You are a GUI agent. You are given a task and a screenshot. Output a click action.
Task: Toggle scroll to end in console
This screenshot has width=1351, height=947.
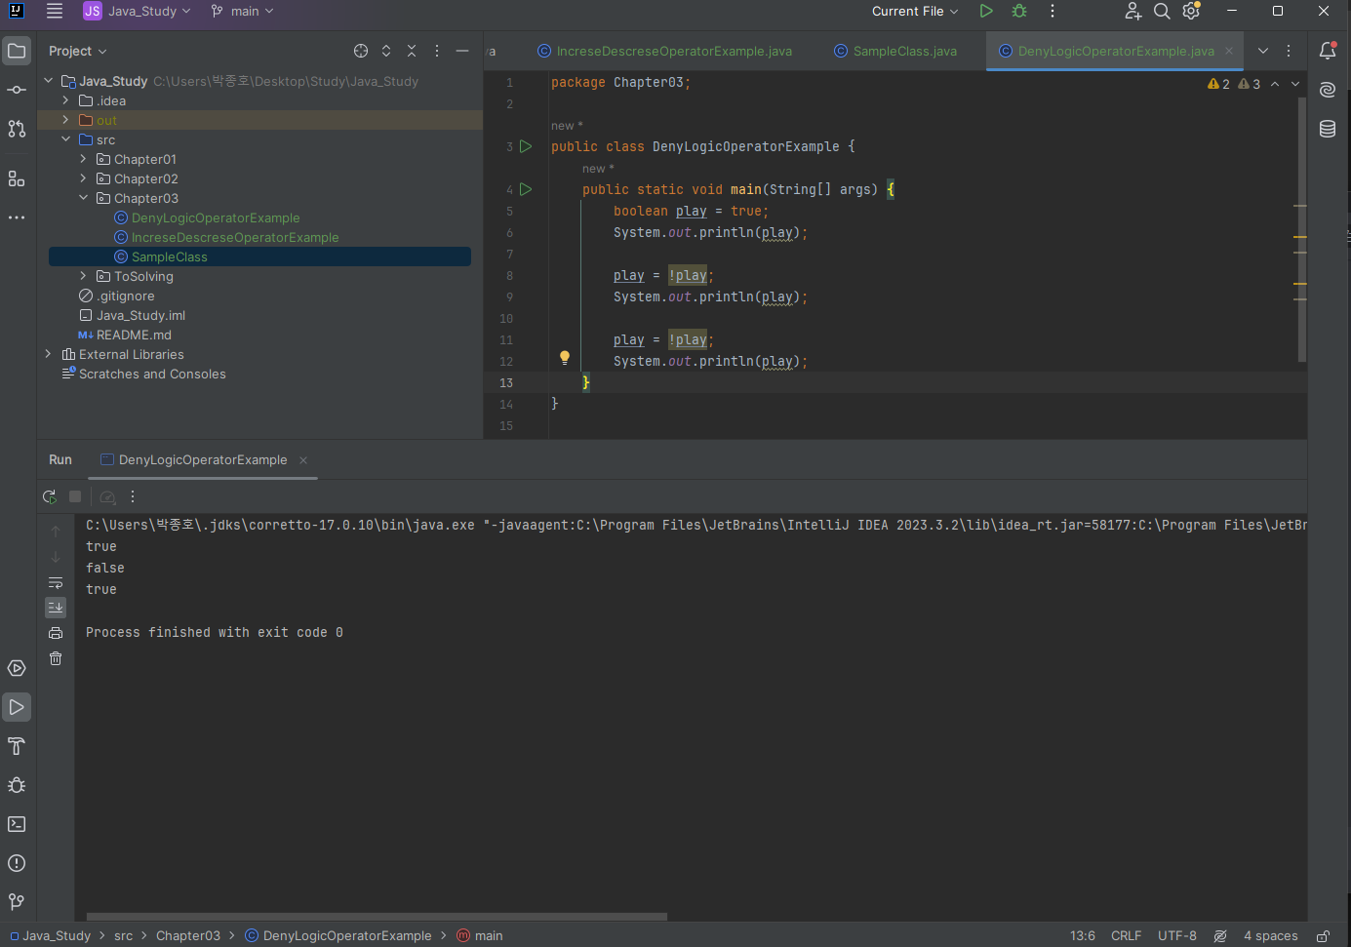pyautogui.click(x=56, y=607)
